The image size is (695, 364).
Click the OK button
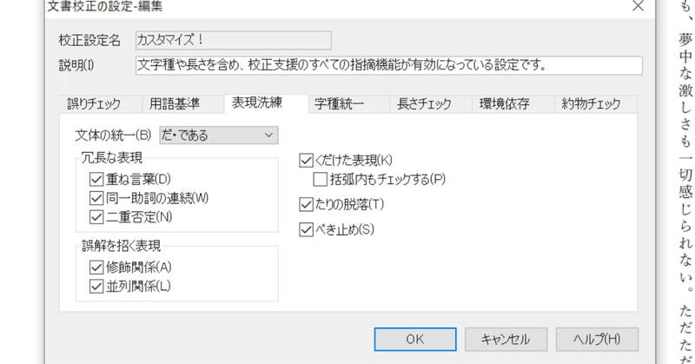414,339
